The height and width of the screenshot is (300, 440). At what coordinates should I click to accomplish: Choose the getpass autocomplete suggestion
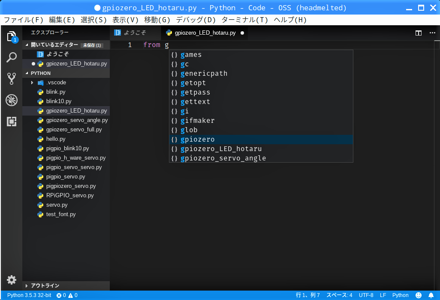261,92
